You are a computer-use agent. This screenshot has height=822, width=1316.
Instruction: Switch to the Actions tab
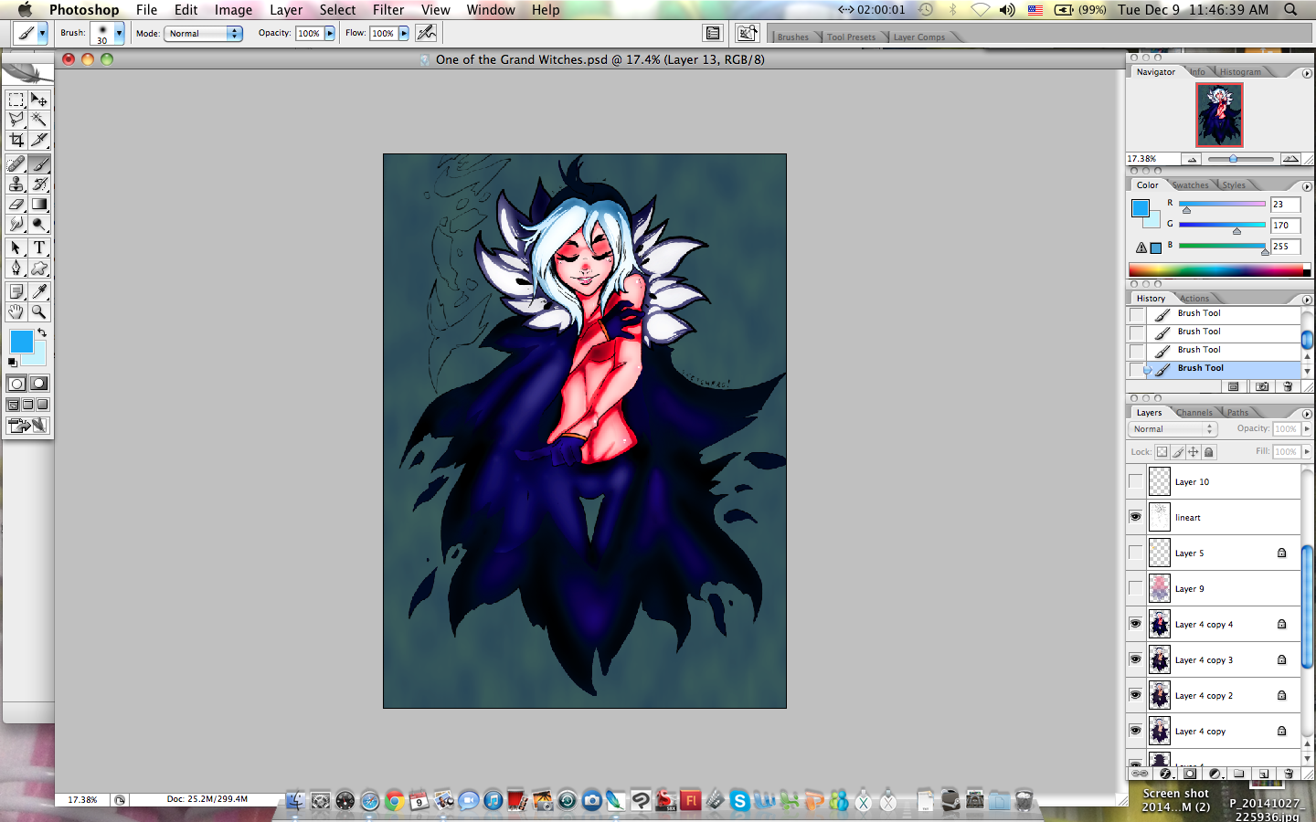point(1194,299)
